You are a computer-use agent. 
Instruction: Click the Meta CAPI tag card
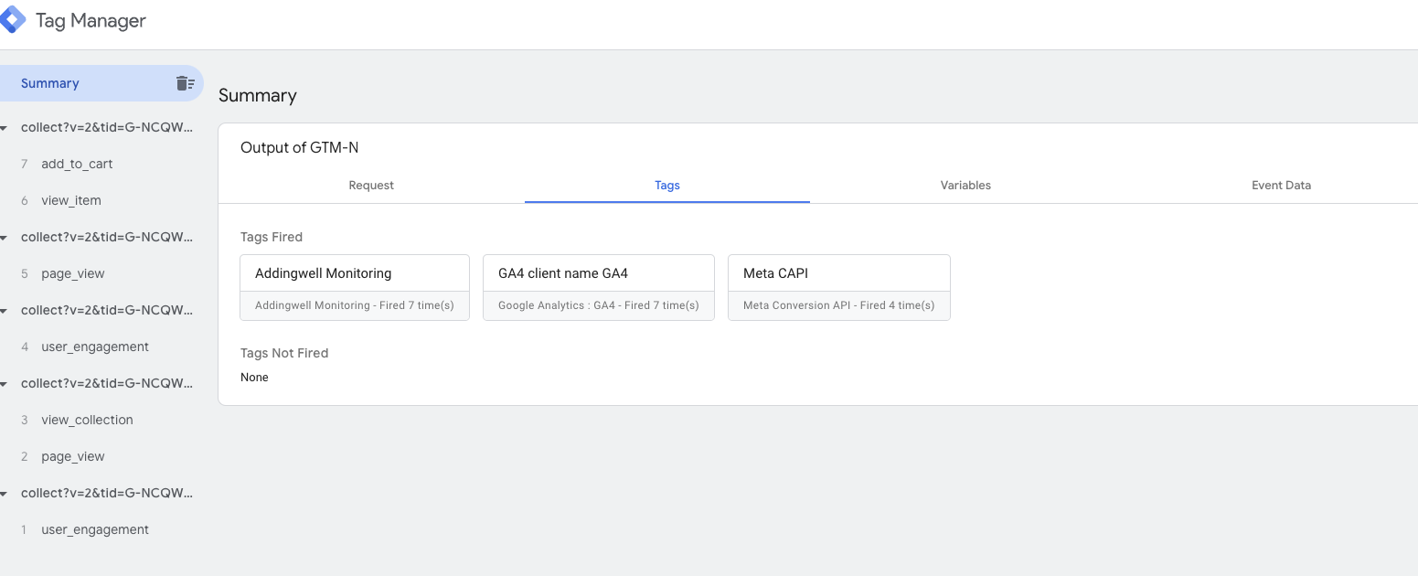pyautogui.click(x=838, y=287)
